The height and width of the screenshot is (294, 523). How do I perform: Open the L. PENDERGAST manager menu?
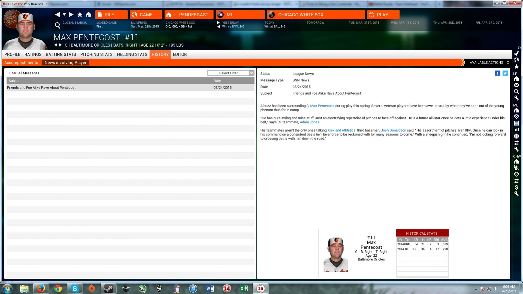189,15
